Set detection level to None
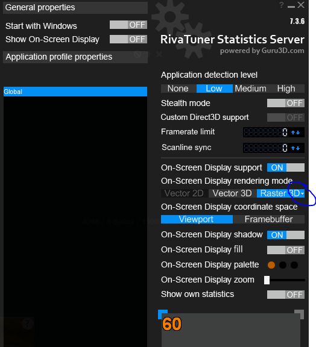 (179, 89)
